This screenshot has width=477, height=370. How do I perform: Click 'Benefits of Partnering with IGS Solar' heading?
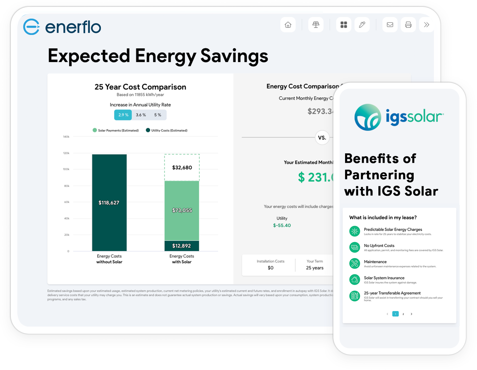point(391,175)
